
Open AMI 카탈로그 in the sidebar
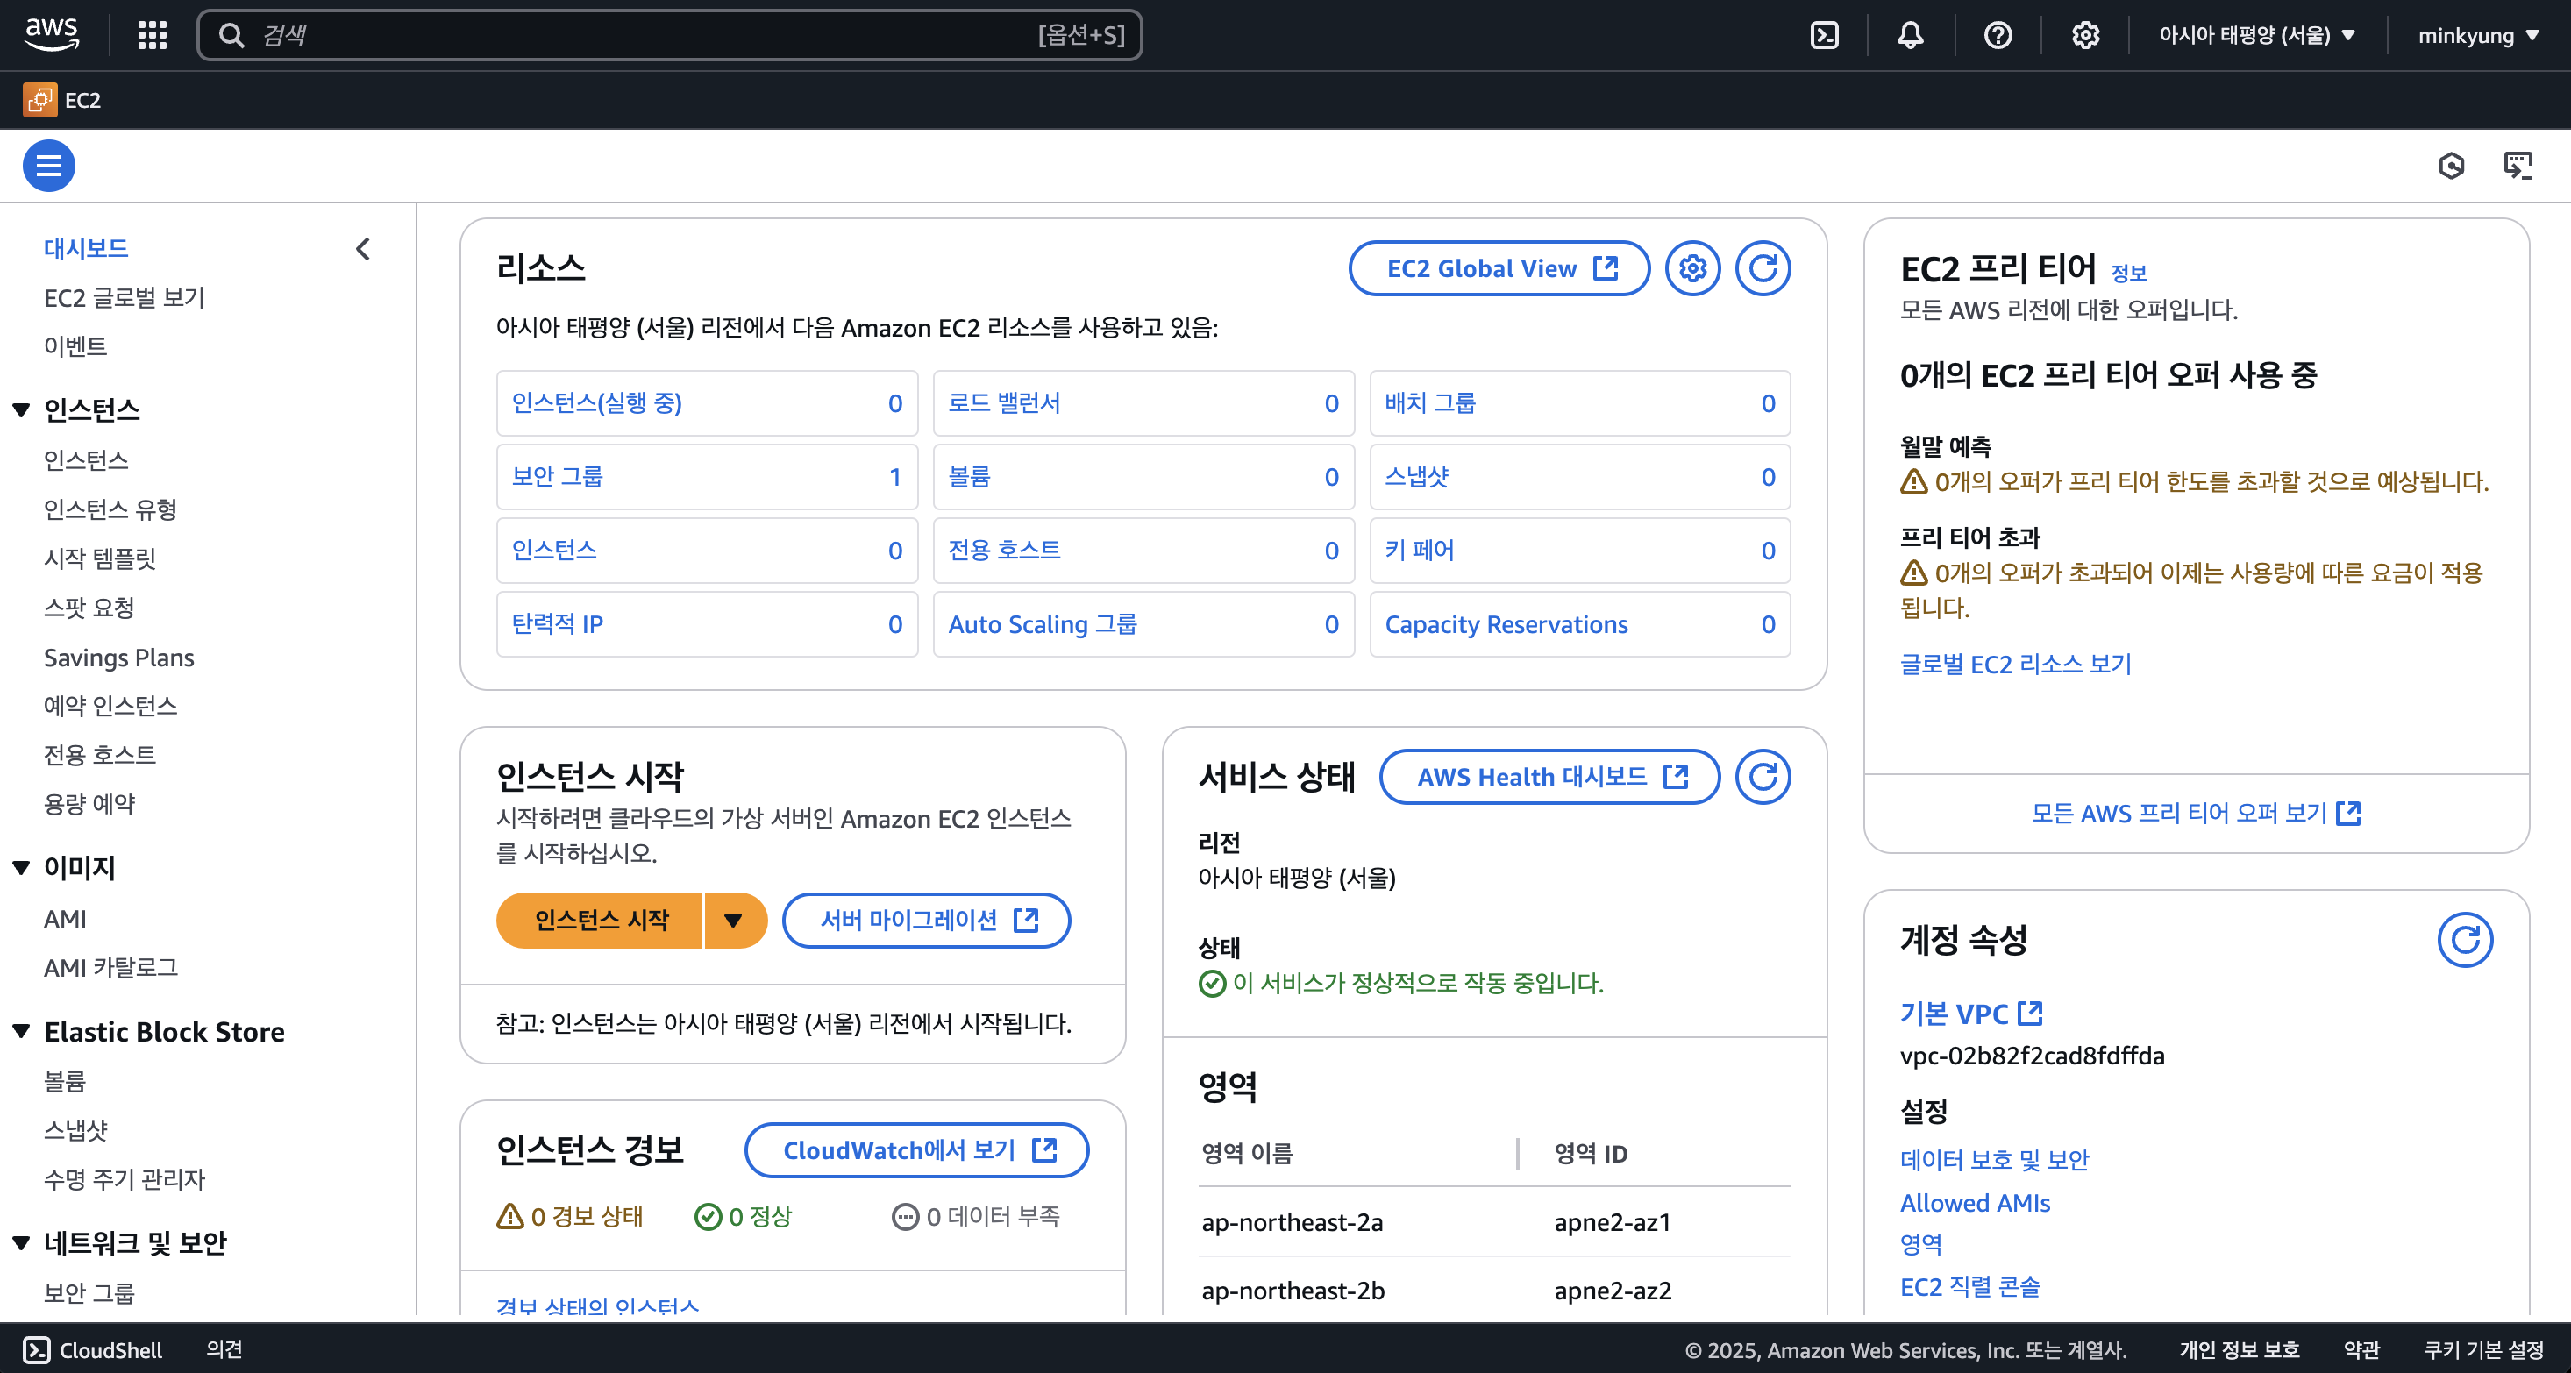tap(110, 968)
